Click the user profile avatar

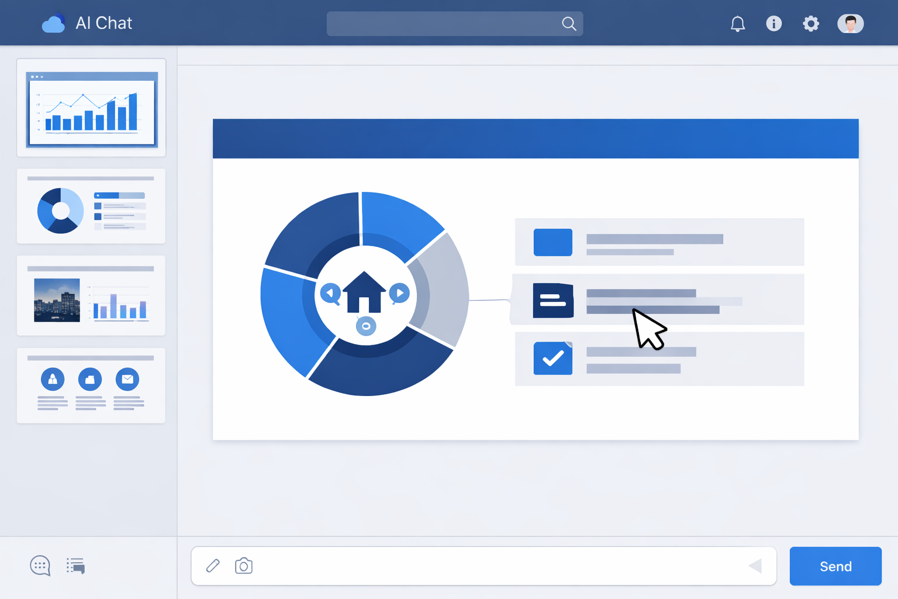[850, 23]
